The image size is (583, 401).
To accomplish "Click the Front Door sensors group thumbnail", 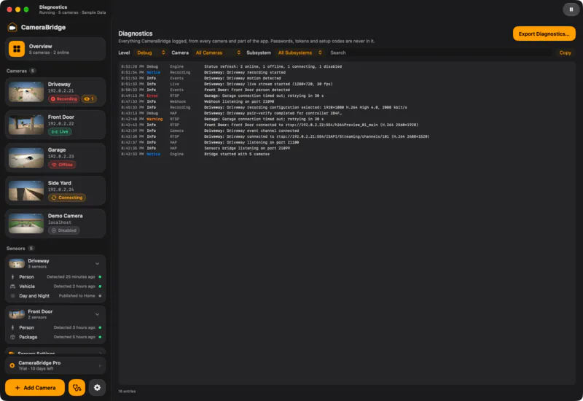I will [x=17, y=314].
